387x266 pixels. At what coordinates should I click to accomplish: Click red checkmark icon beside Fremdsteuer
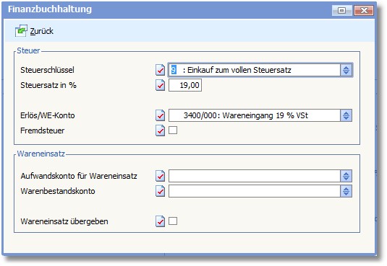click(x=160, y=130)
